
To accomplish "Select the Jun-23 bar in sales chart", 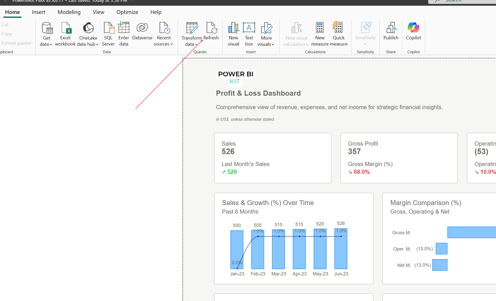I will pyautogui.click(x=341, y=249).
